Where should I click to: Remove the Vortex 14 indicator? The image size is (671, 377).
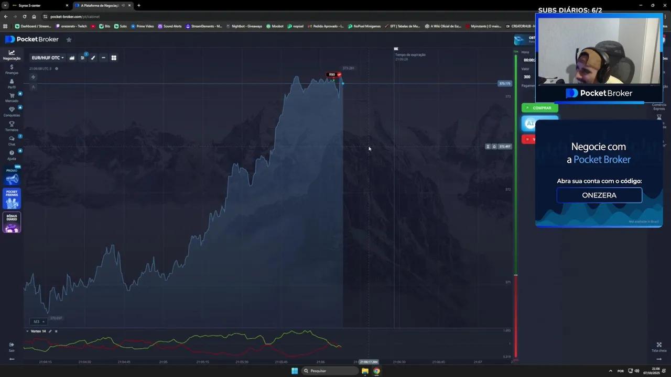(56, 331)
